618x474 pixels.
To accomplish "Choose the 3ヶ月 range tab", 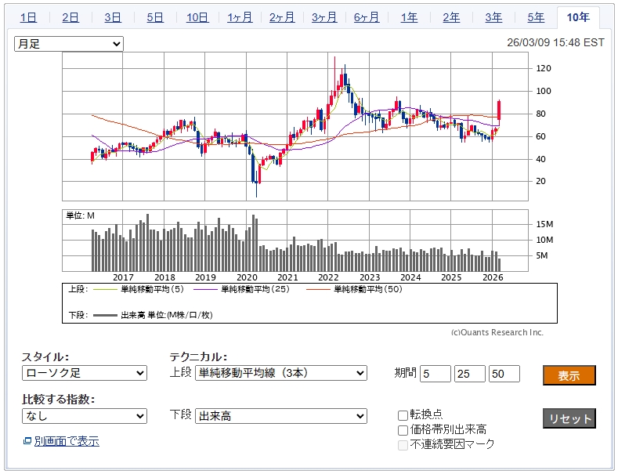I will pyautogui.click(x=324, y=17).
